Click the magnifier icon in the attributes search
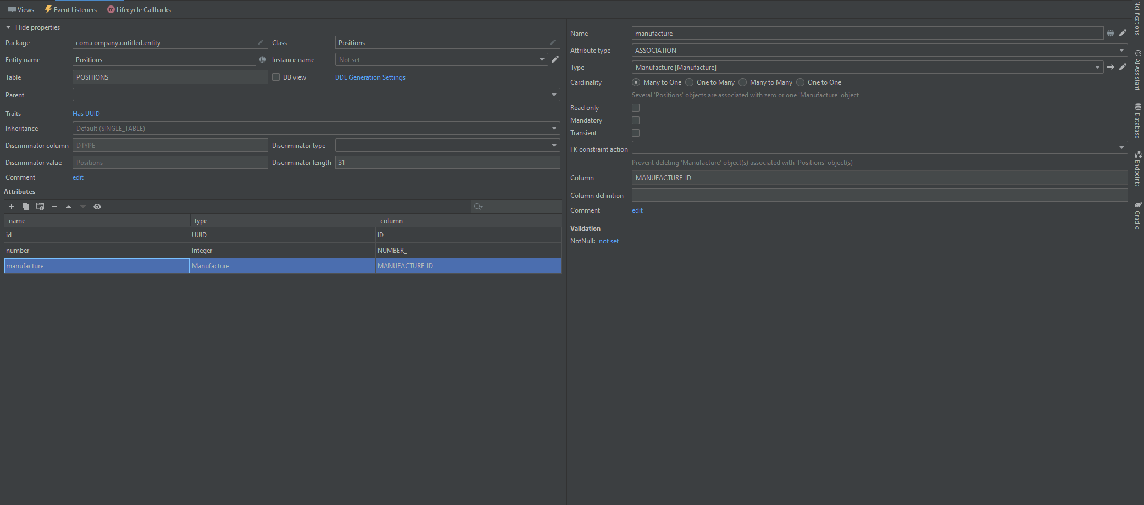 pos(478,207)
